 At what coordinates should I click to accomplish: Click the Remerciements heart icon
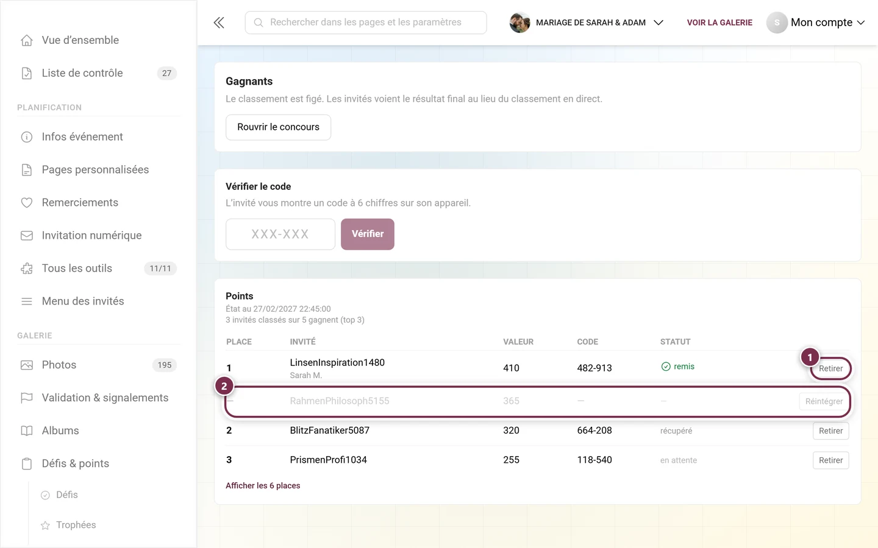coord(27,203)
